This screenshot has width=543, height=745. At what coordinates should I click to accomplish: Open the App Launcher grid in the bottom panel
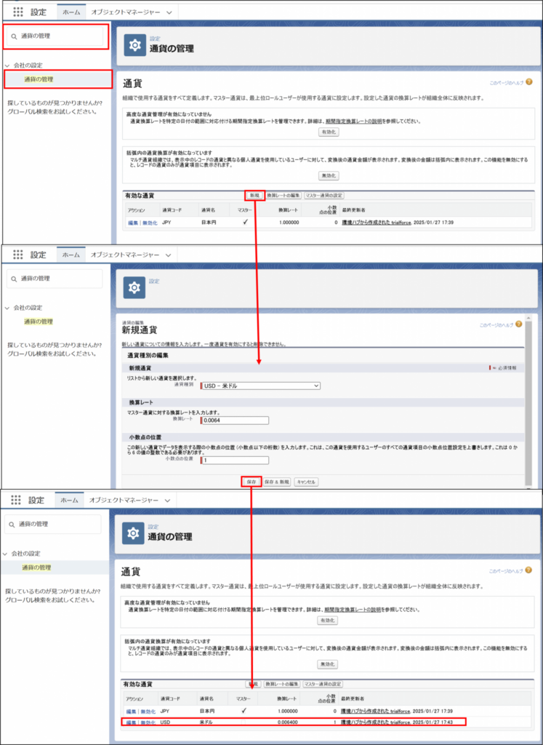pos(17,501)
